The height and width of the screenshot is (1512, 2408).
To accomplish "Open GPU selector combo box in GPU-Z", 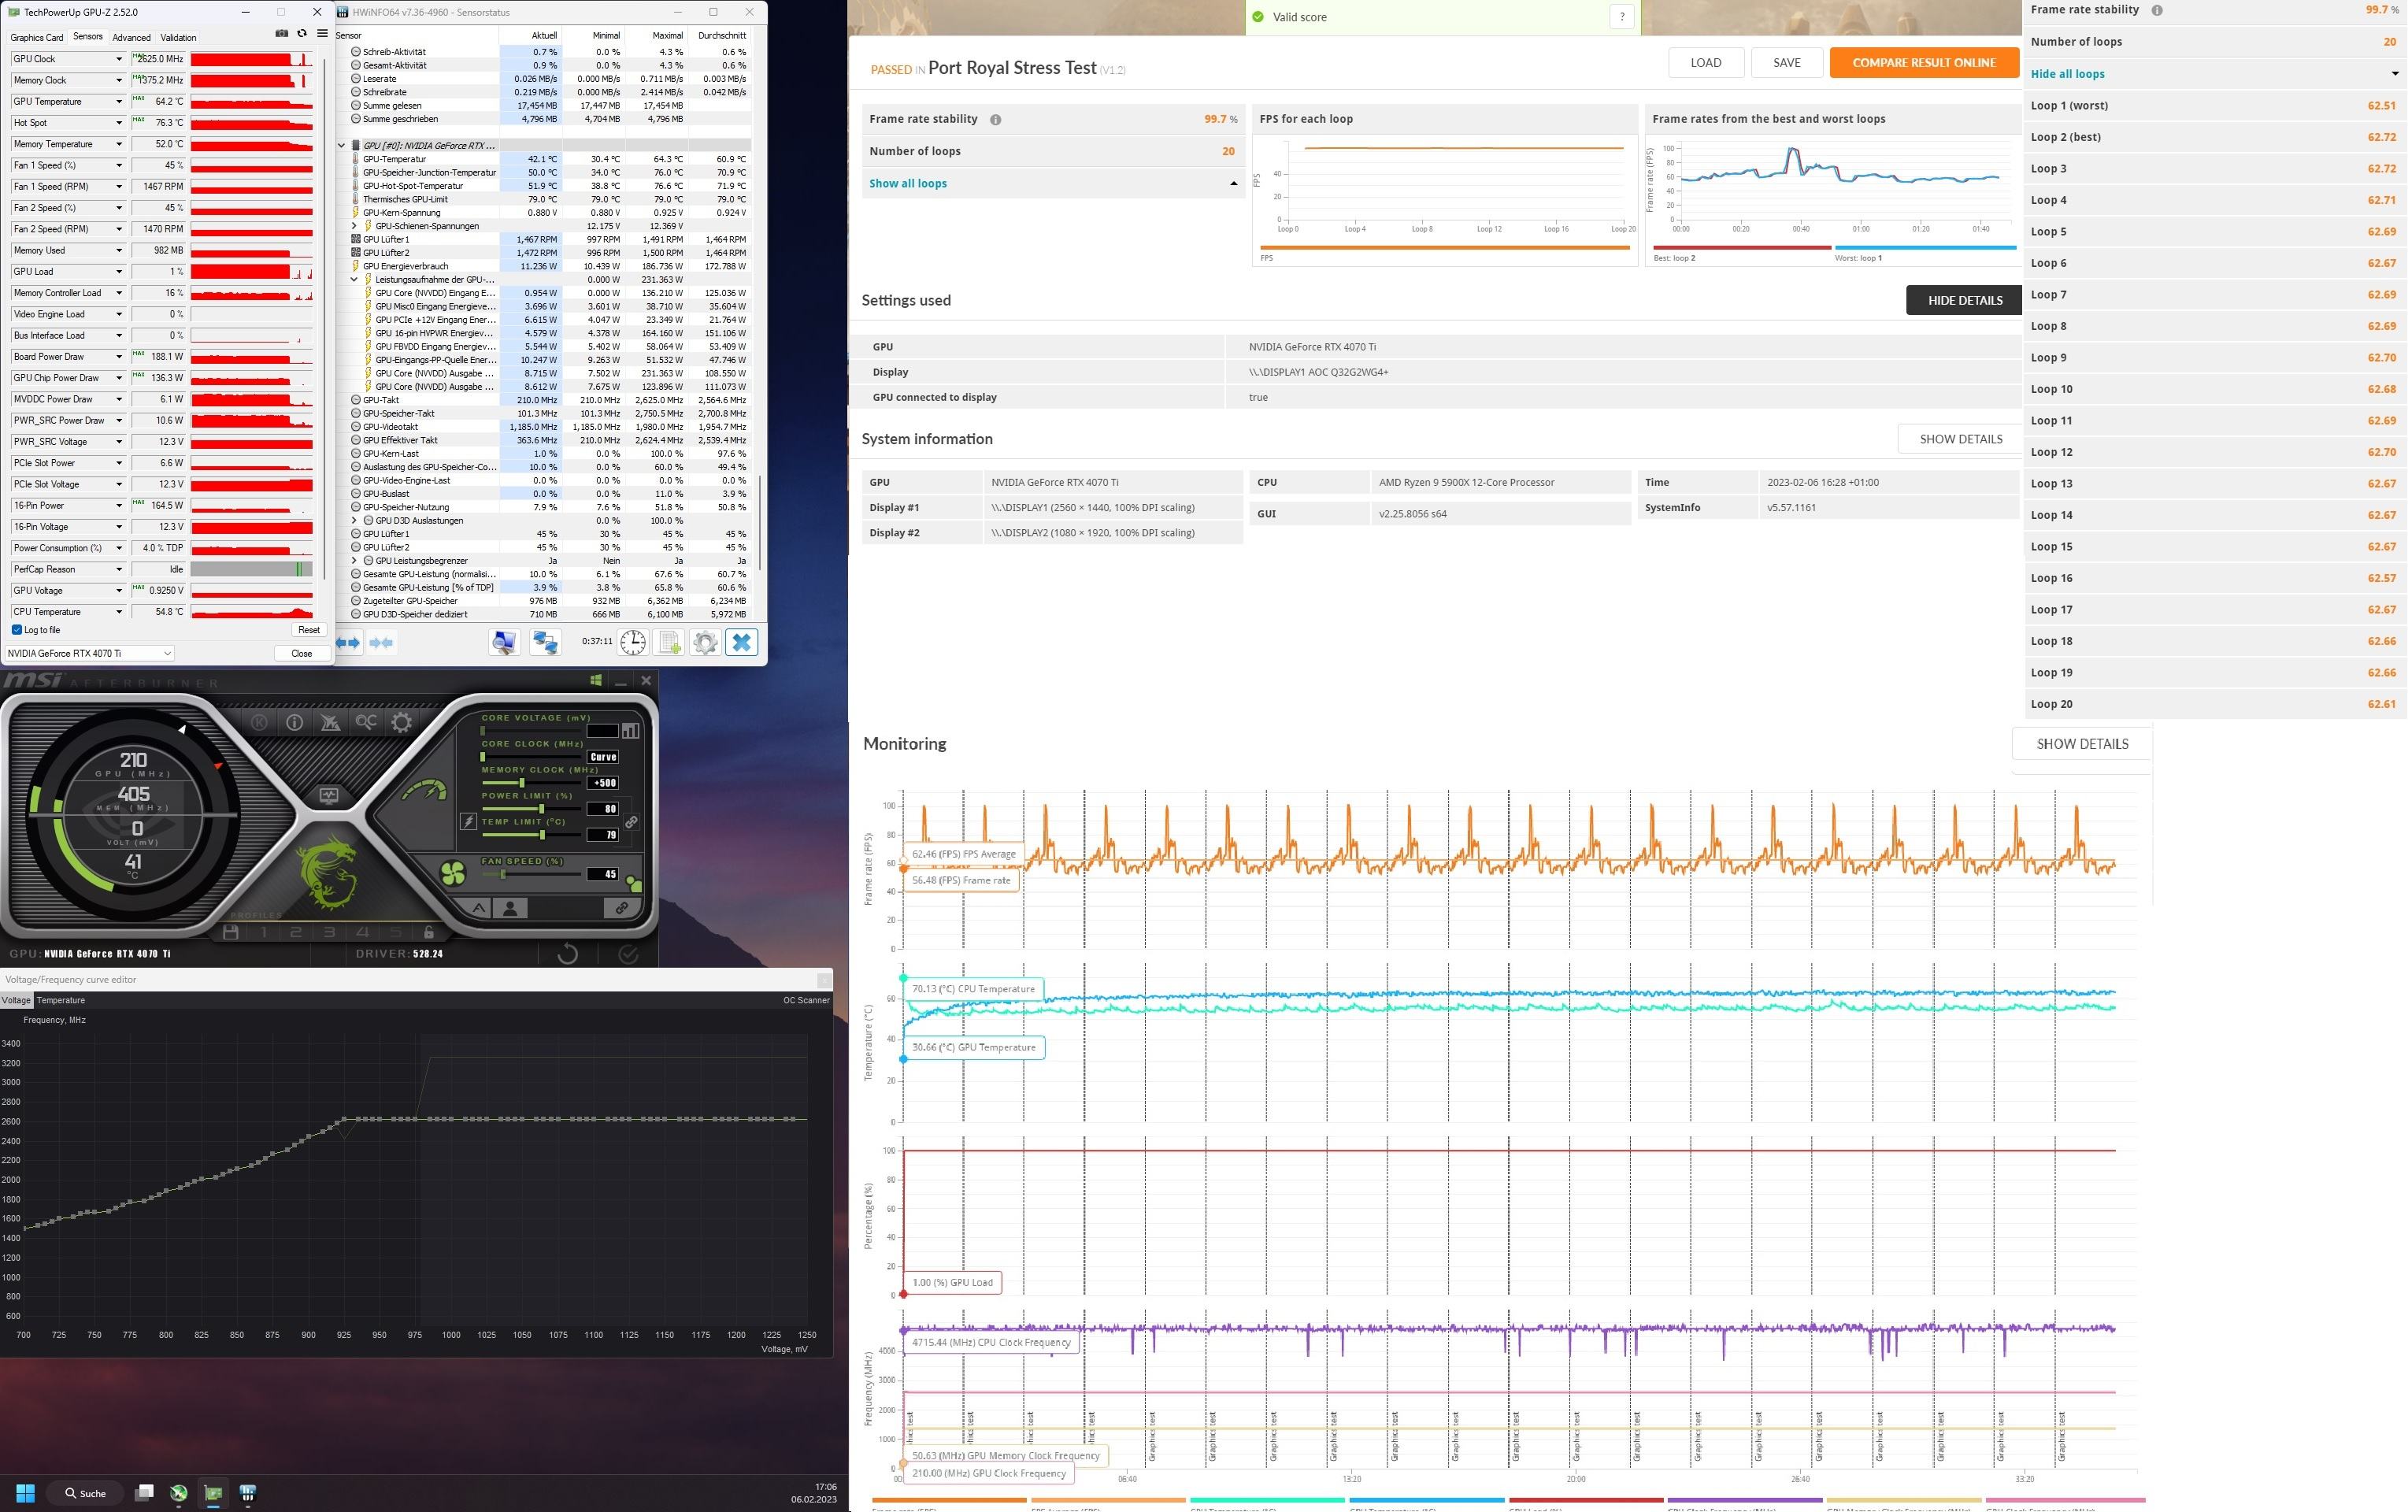I will (x=89, y=653).
